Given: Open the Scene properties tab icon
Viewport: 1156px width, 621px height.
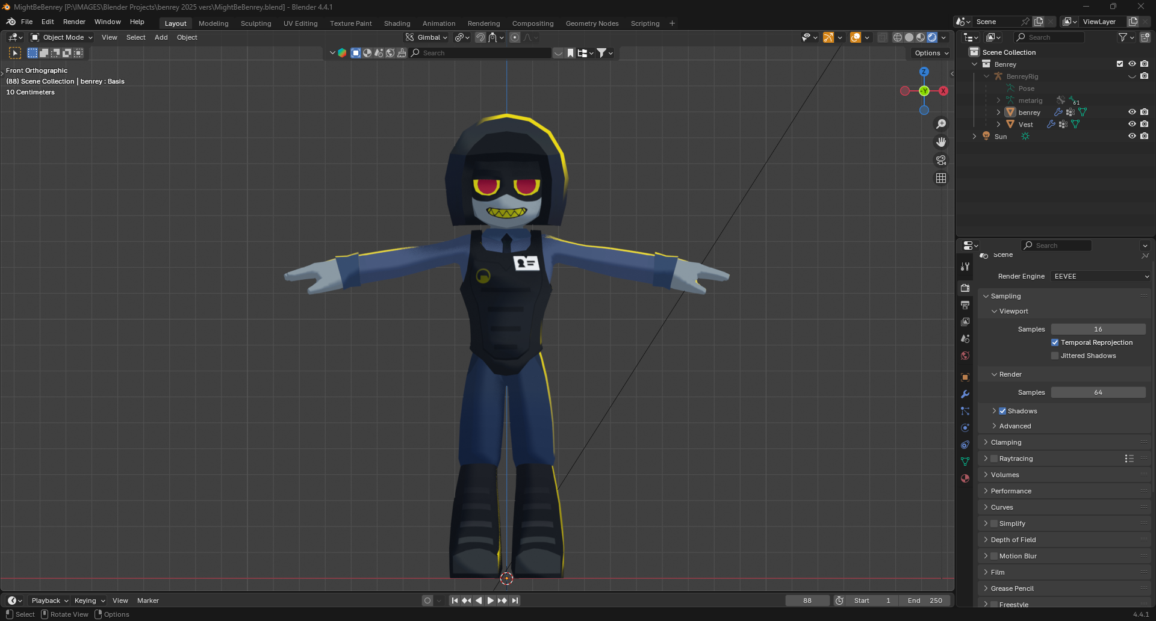Looking at the screenshot, I should 965,339.
